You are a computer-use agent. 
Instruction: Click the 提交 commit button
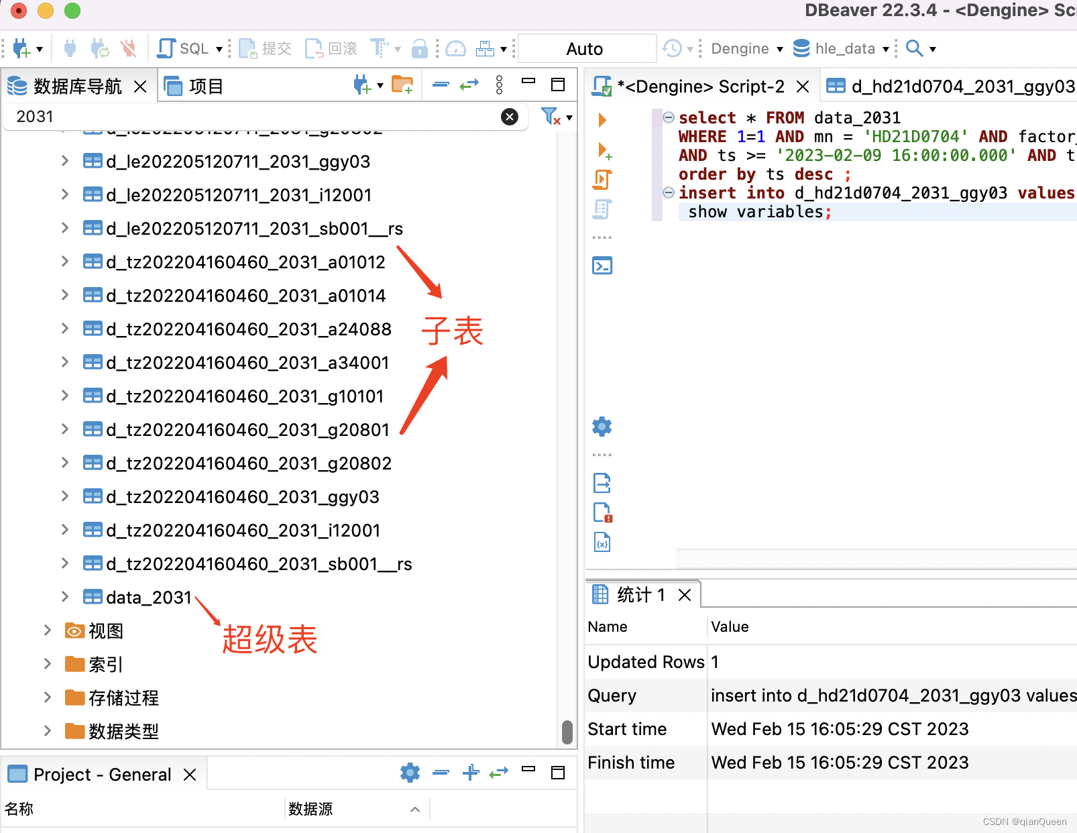point(266,48)
